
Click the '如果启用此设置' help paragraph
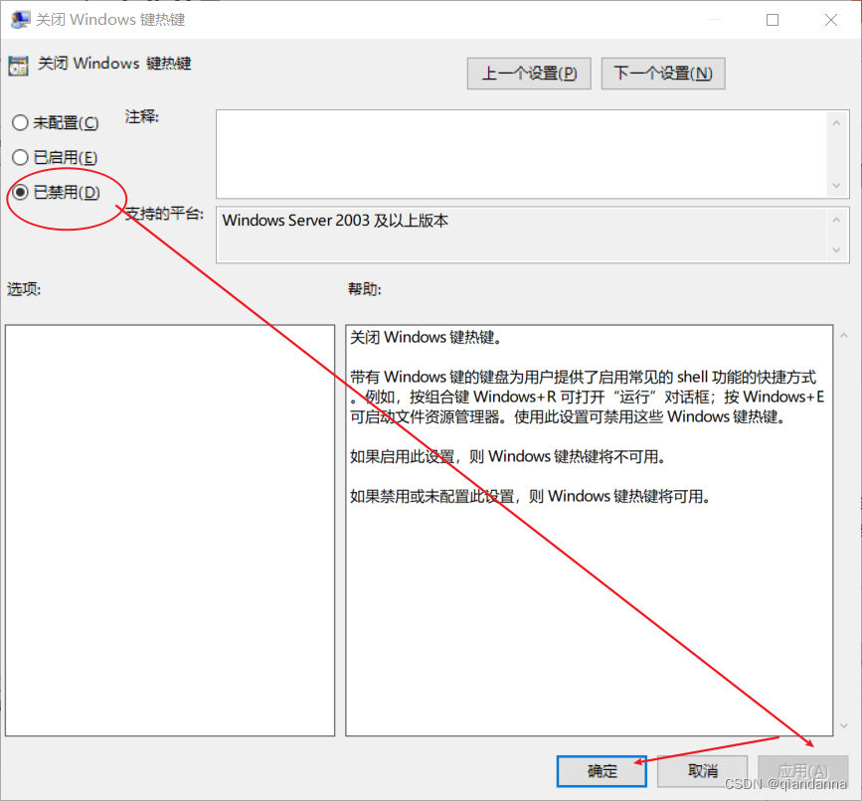507,456
